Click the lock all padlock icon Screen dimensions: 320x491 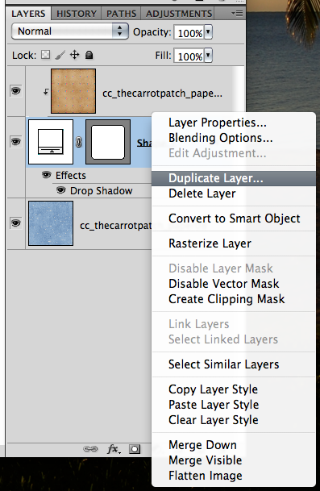tap(89, 55)
